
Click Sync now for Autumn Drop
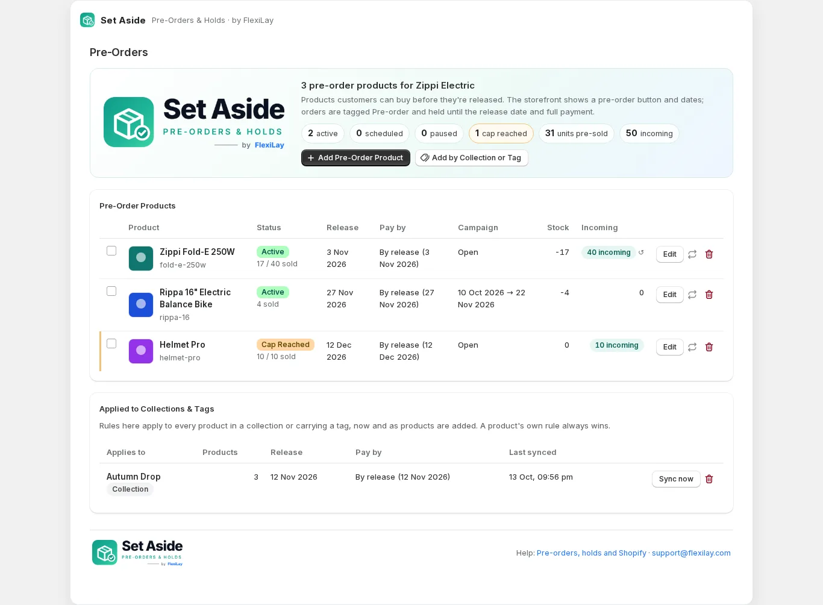[676, 479]
